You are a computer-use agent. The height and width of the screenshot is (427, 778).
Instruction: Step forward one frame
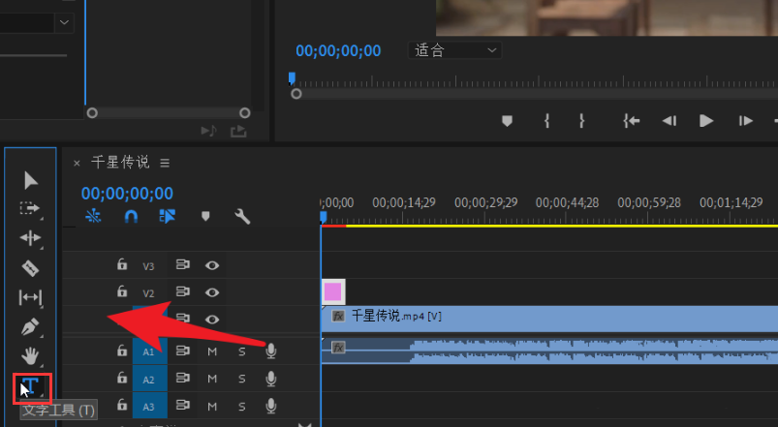click(745, 121)
